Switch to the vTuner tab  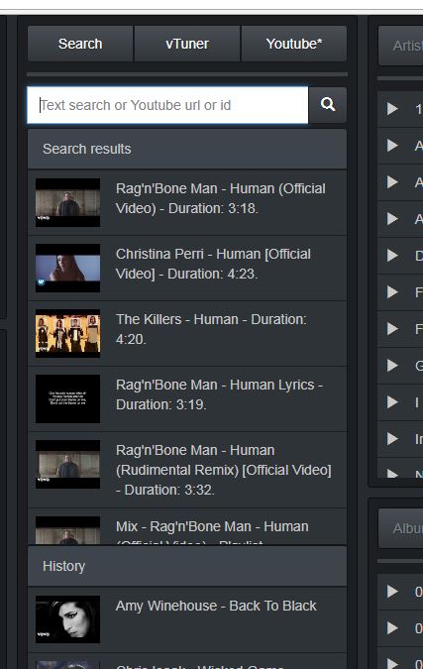(187, 44)
